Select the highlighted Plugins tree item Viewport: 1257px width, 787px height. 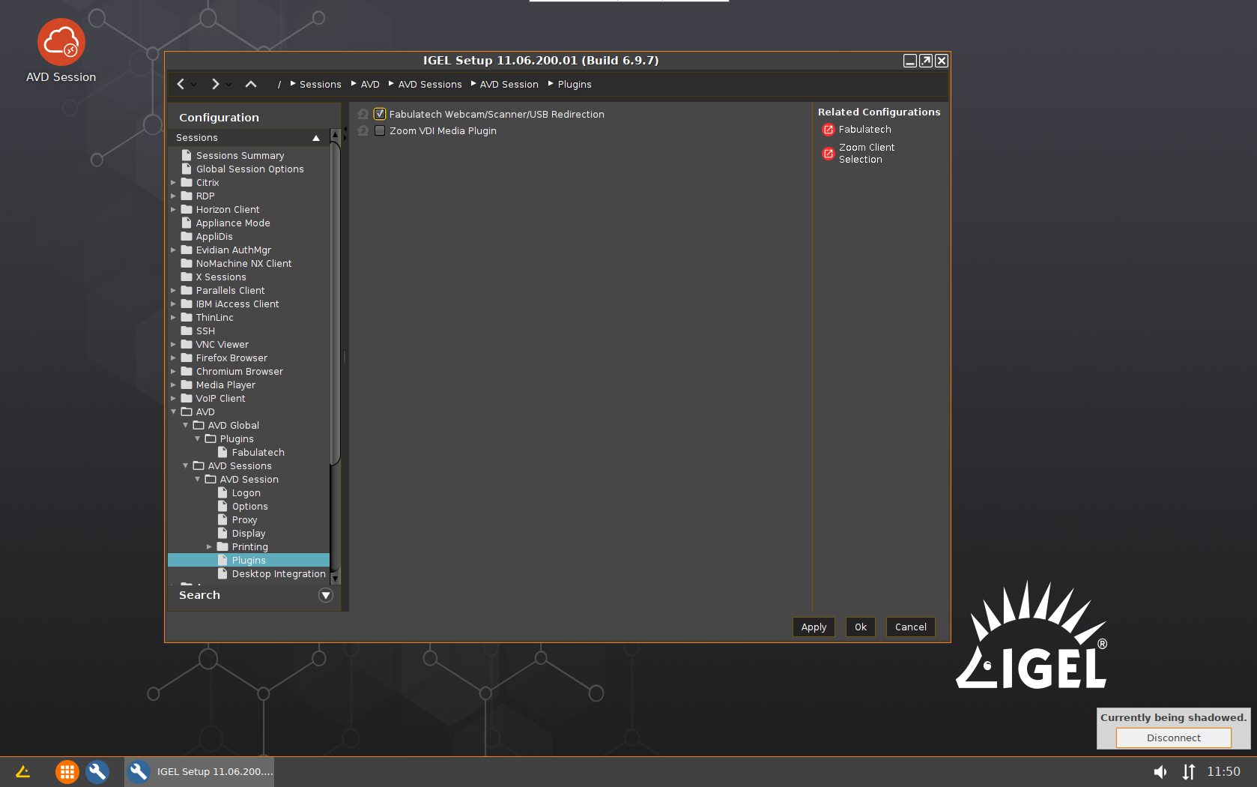(249, 561)
